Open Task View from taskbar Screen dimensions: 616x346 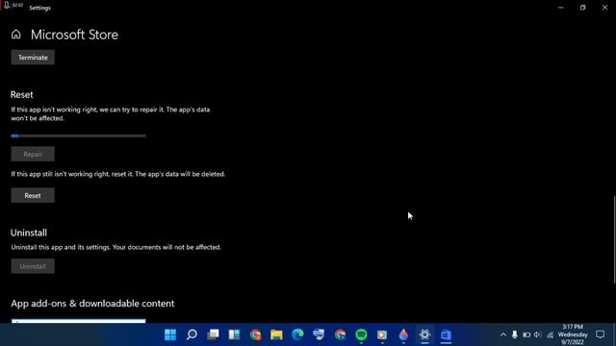tap(213, 334)
